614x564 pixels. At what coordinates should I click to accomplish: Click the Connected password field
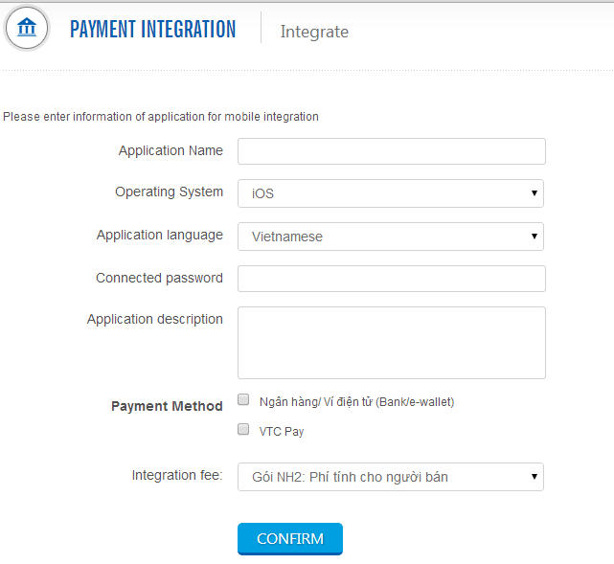coord(391,279)
